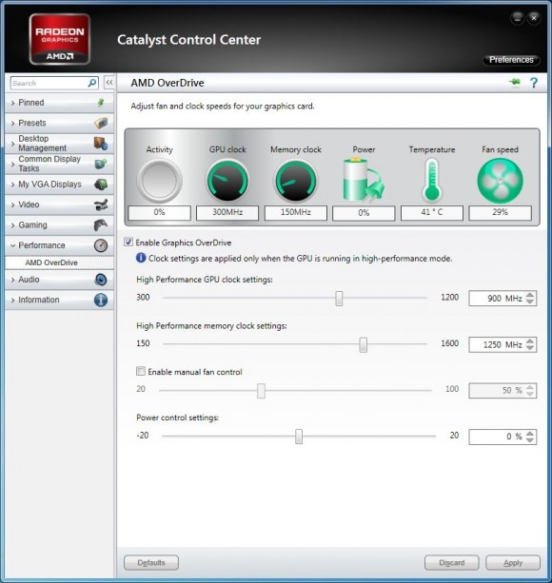552x583 pixels.
Task: Click the GPU clock slider handle
Action: tap(339, 299)
